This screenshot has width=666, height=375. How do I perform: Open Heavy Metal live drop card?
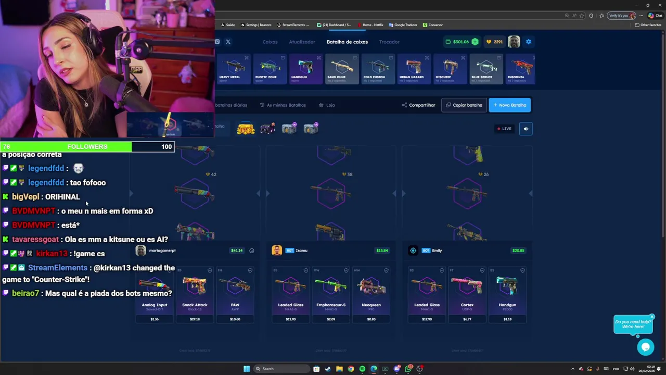pyautogui.click(x=234, y=69)
